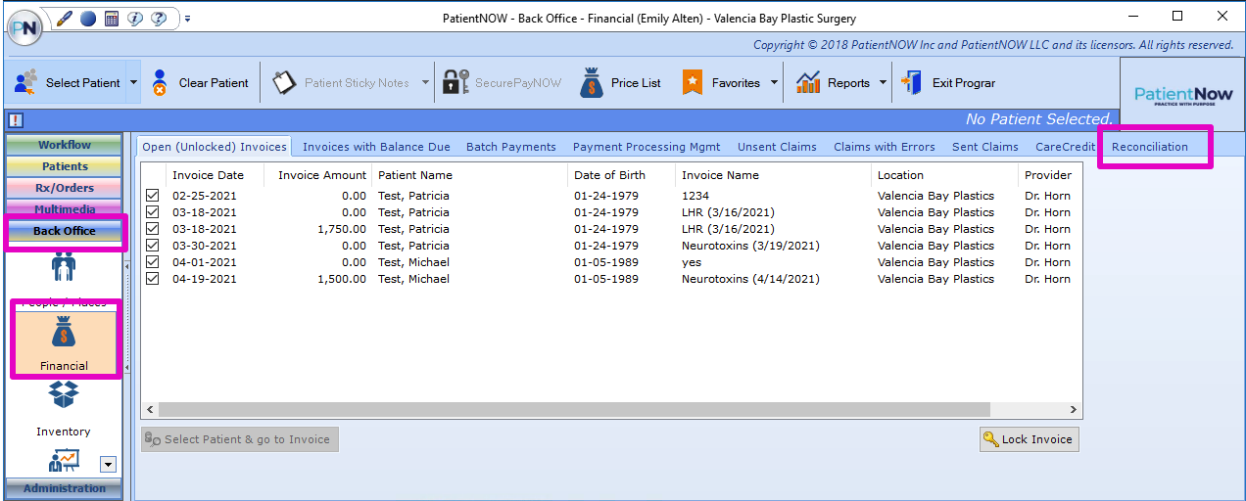Open the Administration section
Viewport: 1246px width, 501px height.
[x=65, y=488]
